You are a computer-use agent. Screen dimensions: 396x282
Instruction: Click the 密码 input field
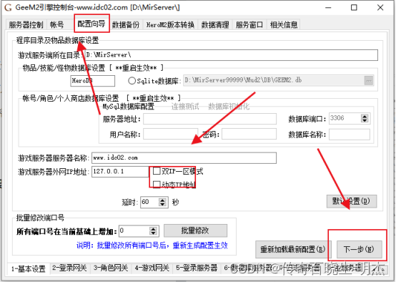pyautogui.click(x=249, y=134)
